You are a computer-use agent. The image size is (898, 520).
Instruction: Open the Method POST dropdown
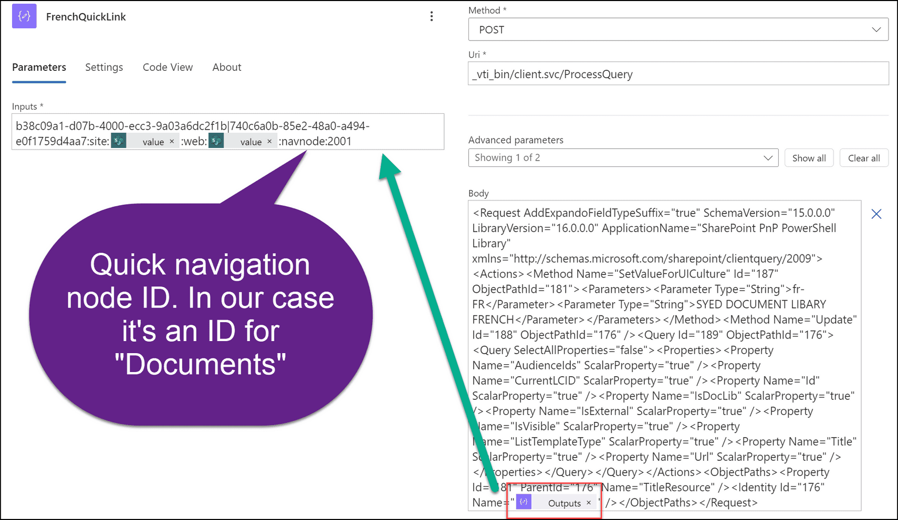click(875, 29)
